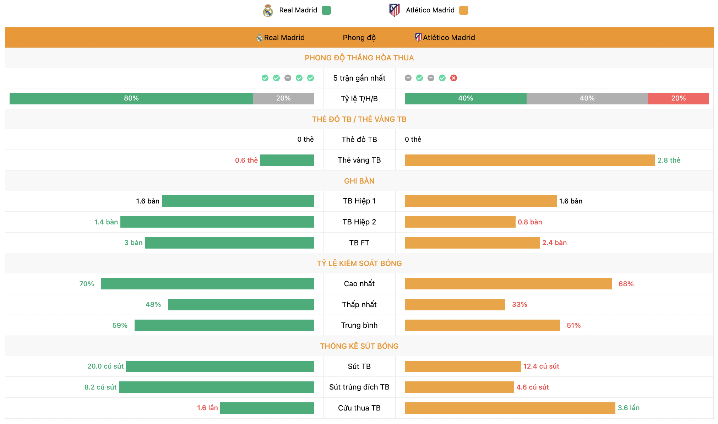This screenshot has width=718, height=424.
Task: Click Atlético's 40% gray draw rate bar
Action: pyautogui.click(x=587, y=99)
